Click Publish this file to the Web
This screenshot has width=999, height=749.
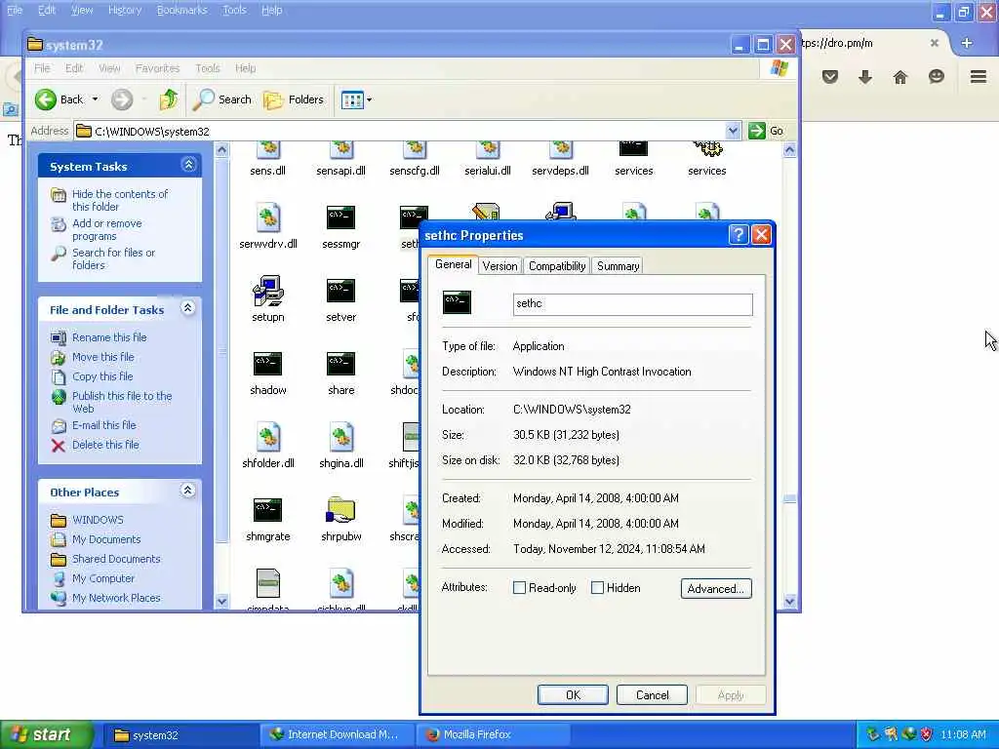122,402
